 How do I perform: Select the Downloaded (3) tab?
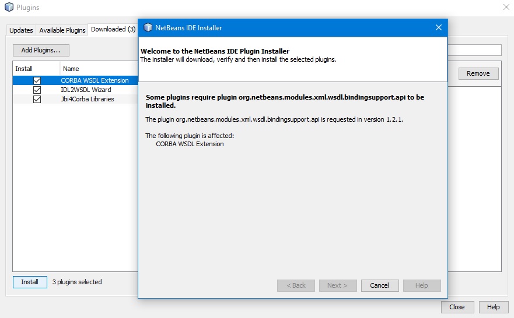tap(113, 29)
